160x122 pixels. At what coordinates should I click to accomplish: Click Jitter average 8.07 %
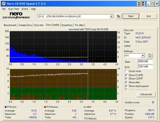(112, 110)
